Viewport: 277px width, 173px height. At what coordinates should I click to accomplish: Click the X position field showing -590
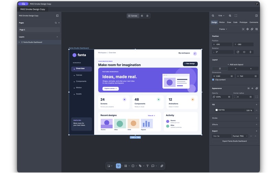coord(222,45)
